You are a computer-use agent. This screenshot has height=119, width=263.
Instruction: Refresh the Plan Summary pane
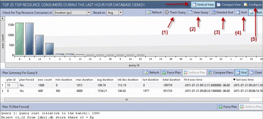point(152,72)
